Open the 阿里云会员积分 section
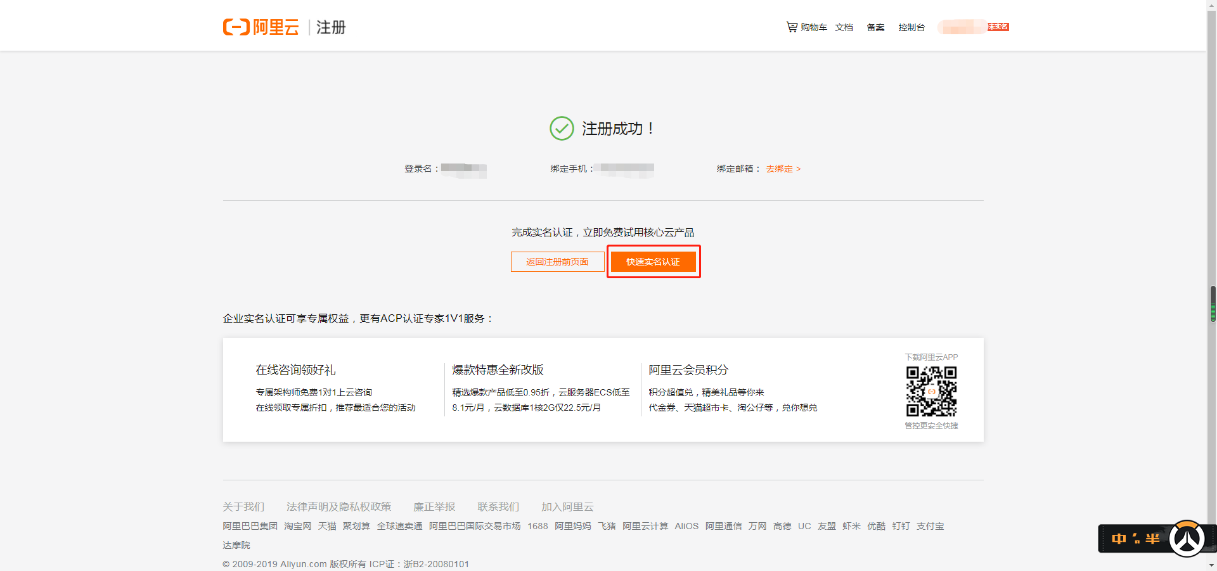Viewport: 1217px width, 571px height. (x=688, y=370)
